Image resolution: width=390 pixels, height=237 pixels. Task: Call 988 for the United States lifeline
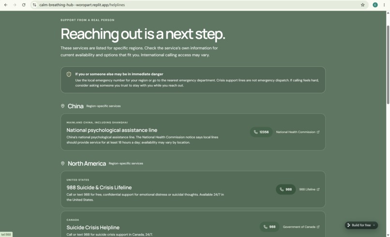[285, 189]
